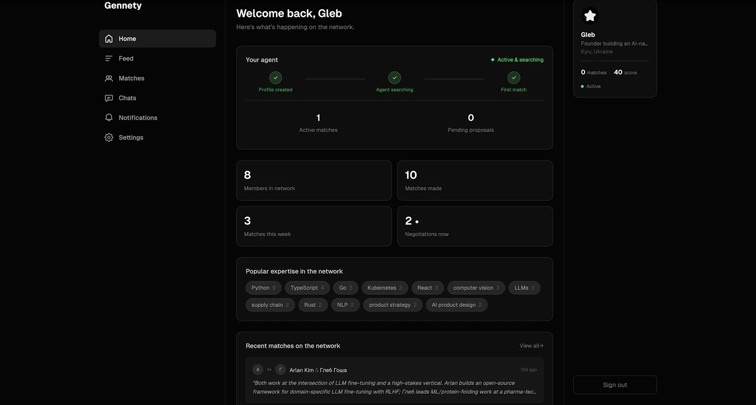This screenshot has width=756, height=405.
Task: Select the AI product design tag
Action: [x=457, y=305]
